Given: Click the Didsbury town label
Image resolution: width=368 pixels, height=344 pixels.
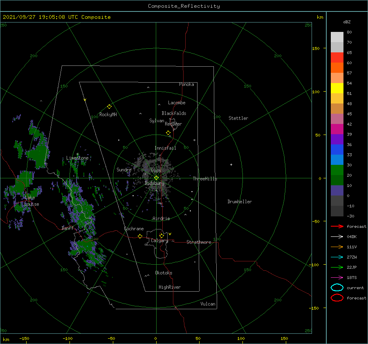Looking at the screenshot, I should pyautogui.click(x=154, y=183).
